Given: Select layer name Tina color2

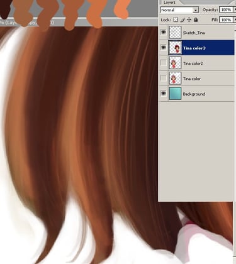Looking at the screenshot, I should (193, 63).
